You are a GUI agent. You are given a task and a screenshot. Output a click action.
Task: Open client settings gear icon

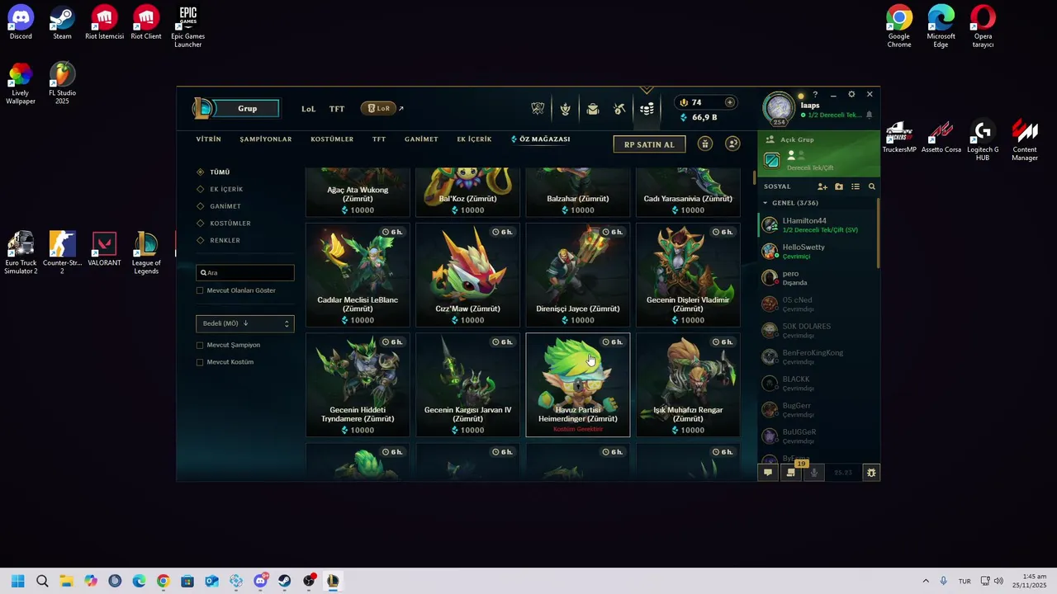(851, 94)
